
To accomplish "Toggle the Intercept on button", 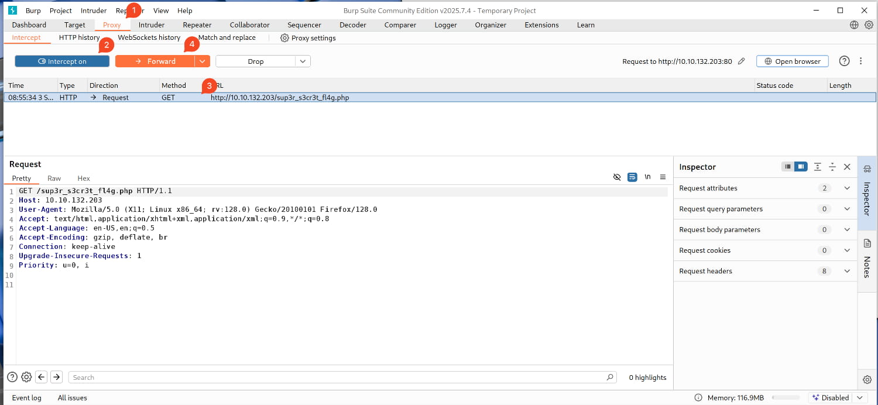I will [x=62, y=61].
